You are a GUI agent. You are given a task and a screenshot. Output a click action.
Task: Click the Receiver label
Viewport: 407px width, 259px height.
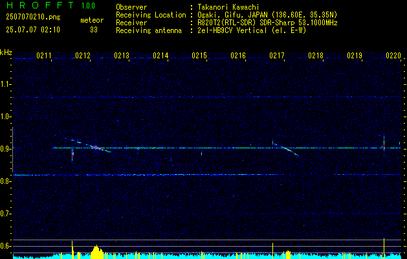131,23
